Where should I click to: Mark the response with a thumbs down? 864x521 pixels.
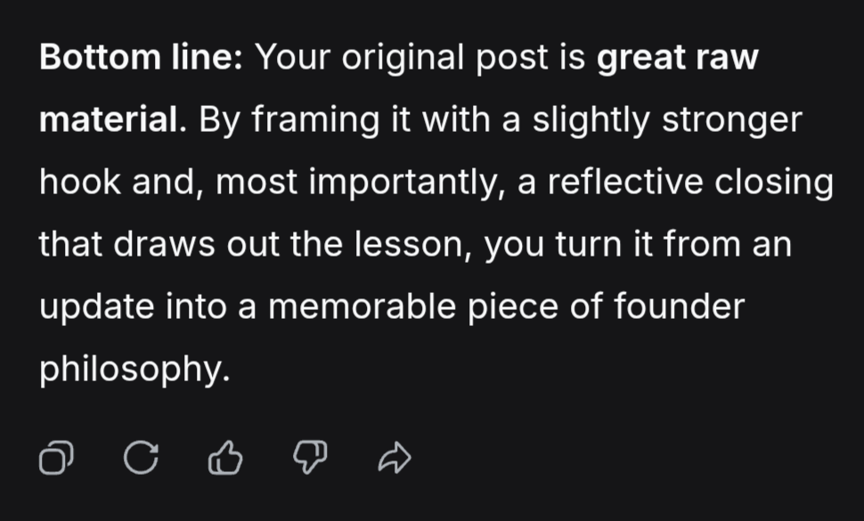coord(310,460)
